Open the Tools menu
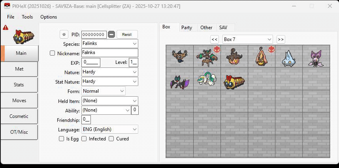 tap(27, 17)
